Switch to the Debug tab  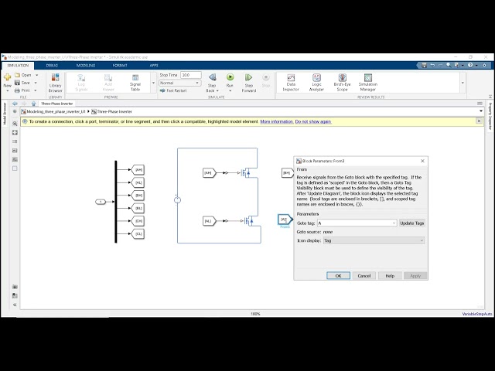[52, 65]
